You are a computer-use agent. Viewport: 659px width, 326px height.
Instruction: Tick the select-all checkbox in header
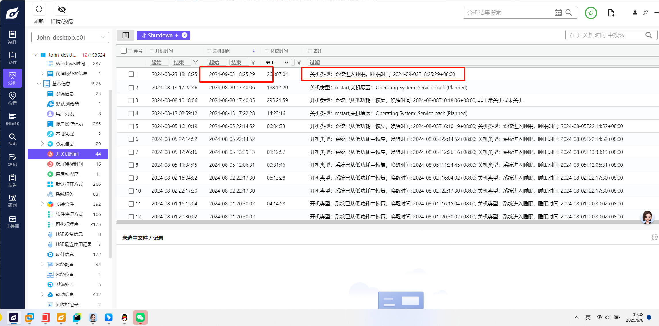[x=124, y=51]
